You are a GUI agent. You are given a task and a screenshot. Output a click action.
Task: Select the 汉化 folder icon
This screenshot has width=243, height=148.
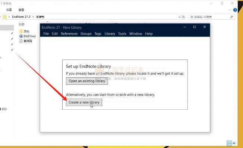click(x=21, y=31)
